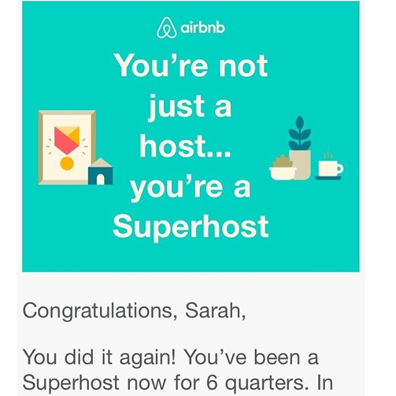Click the yellow medal circle in the frame
This screenshot has height=396, width=396.
tap(67, 163)
